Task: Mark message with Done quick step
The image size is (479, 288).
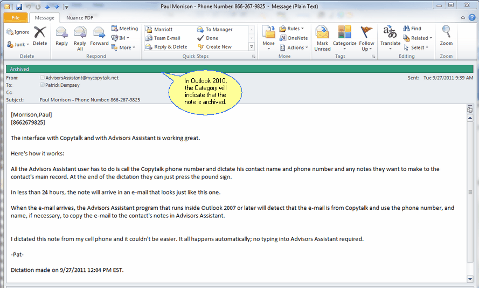Action: tap(208, 38)
